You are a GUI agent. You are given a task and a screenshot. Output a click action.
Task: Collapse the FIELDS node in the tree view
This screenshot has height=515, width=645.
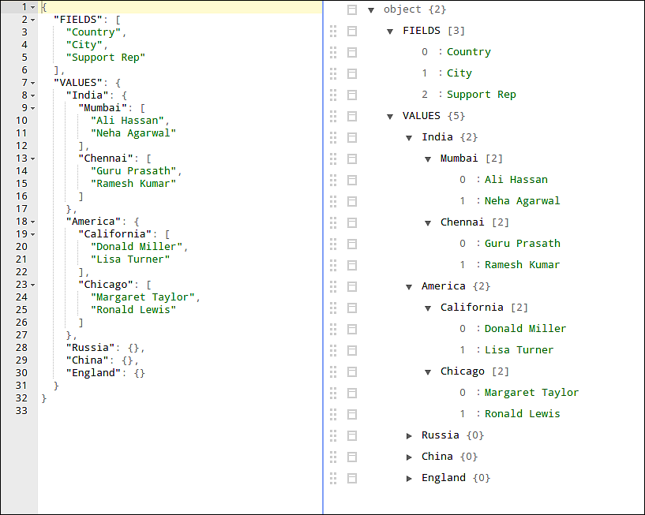click(389, 30)
